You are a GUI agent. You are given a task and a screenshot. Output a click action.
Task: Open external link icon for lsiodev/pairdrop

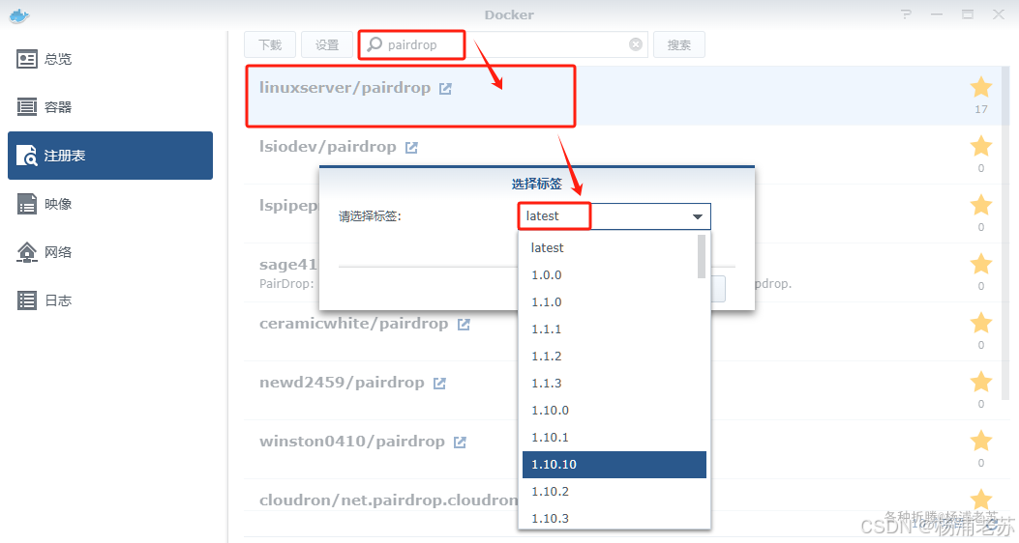tap(411, 148)
